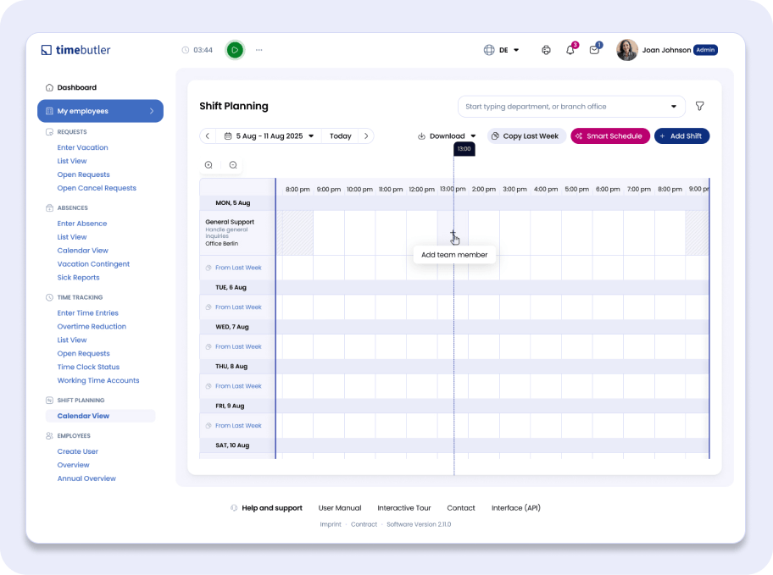Expand My employees sidebar section

[x=100, y=111]
